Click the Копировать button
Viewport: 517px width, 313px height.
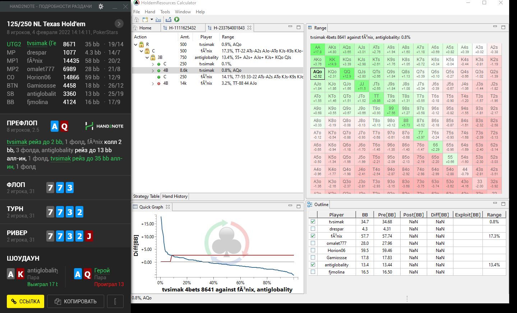pyautogui.click(x=75, y=302)
